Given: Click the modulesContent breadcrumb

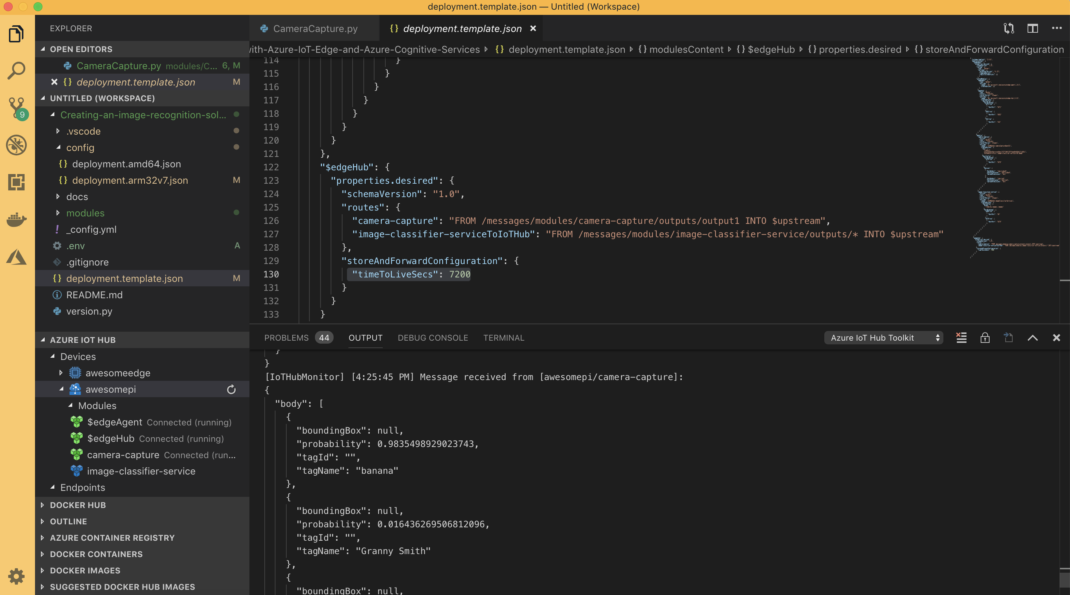Looking at the screenshot, I should [686, 49].
